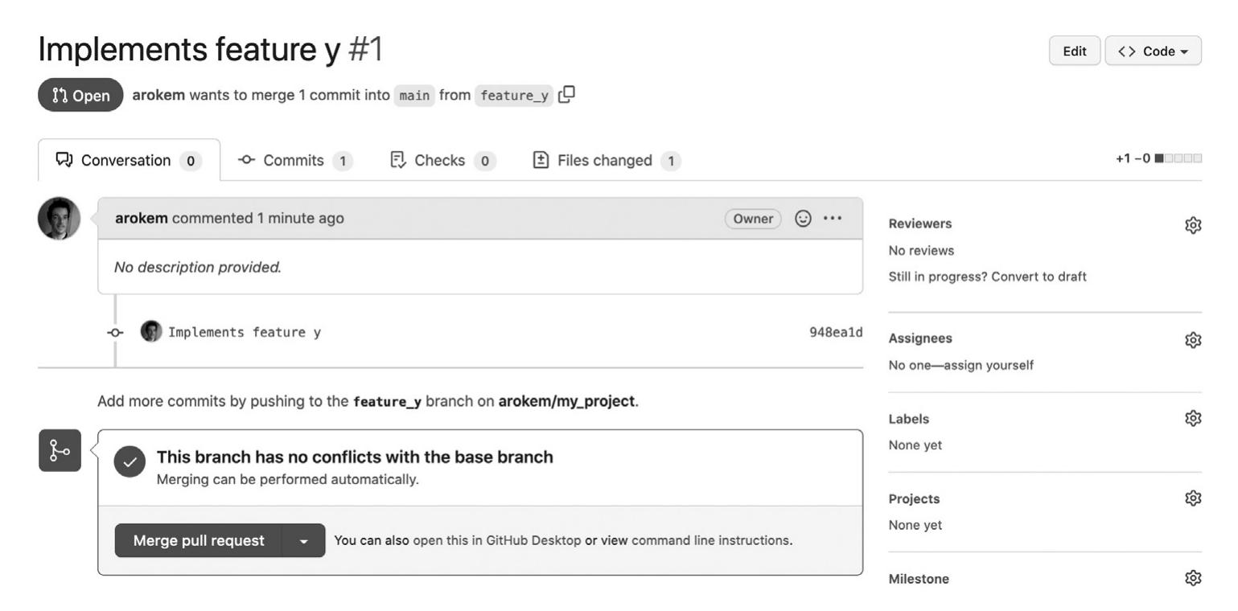
Task: Select the Checks tab
Action: click(442, 161)
